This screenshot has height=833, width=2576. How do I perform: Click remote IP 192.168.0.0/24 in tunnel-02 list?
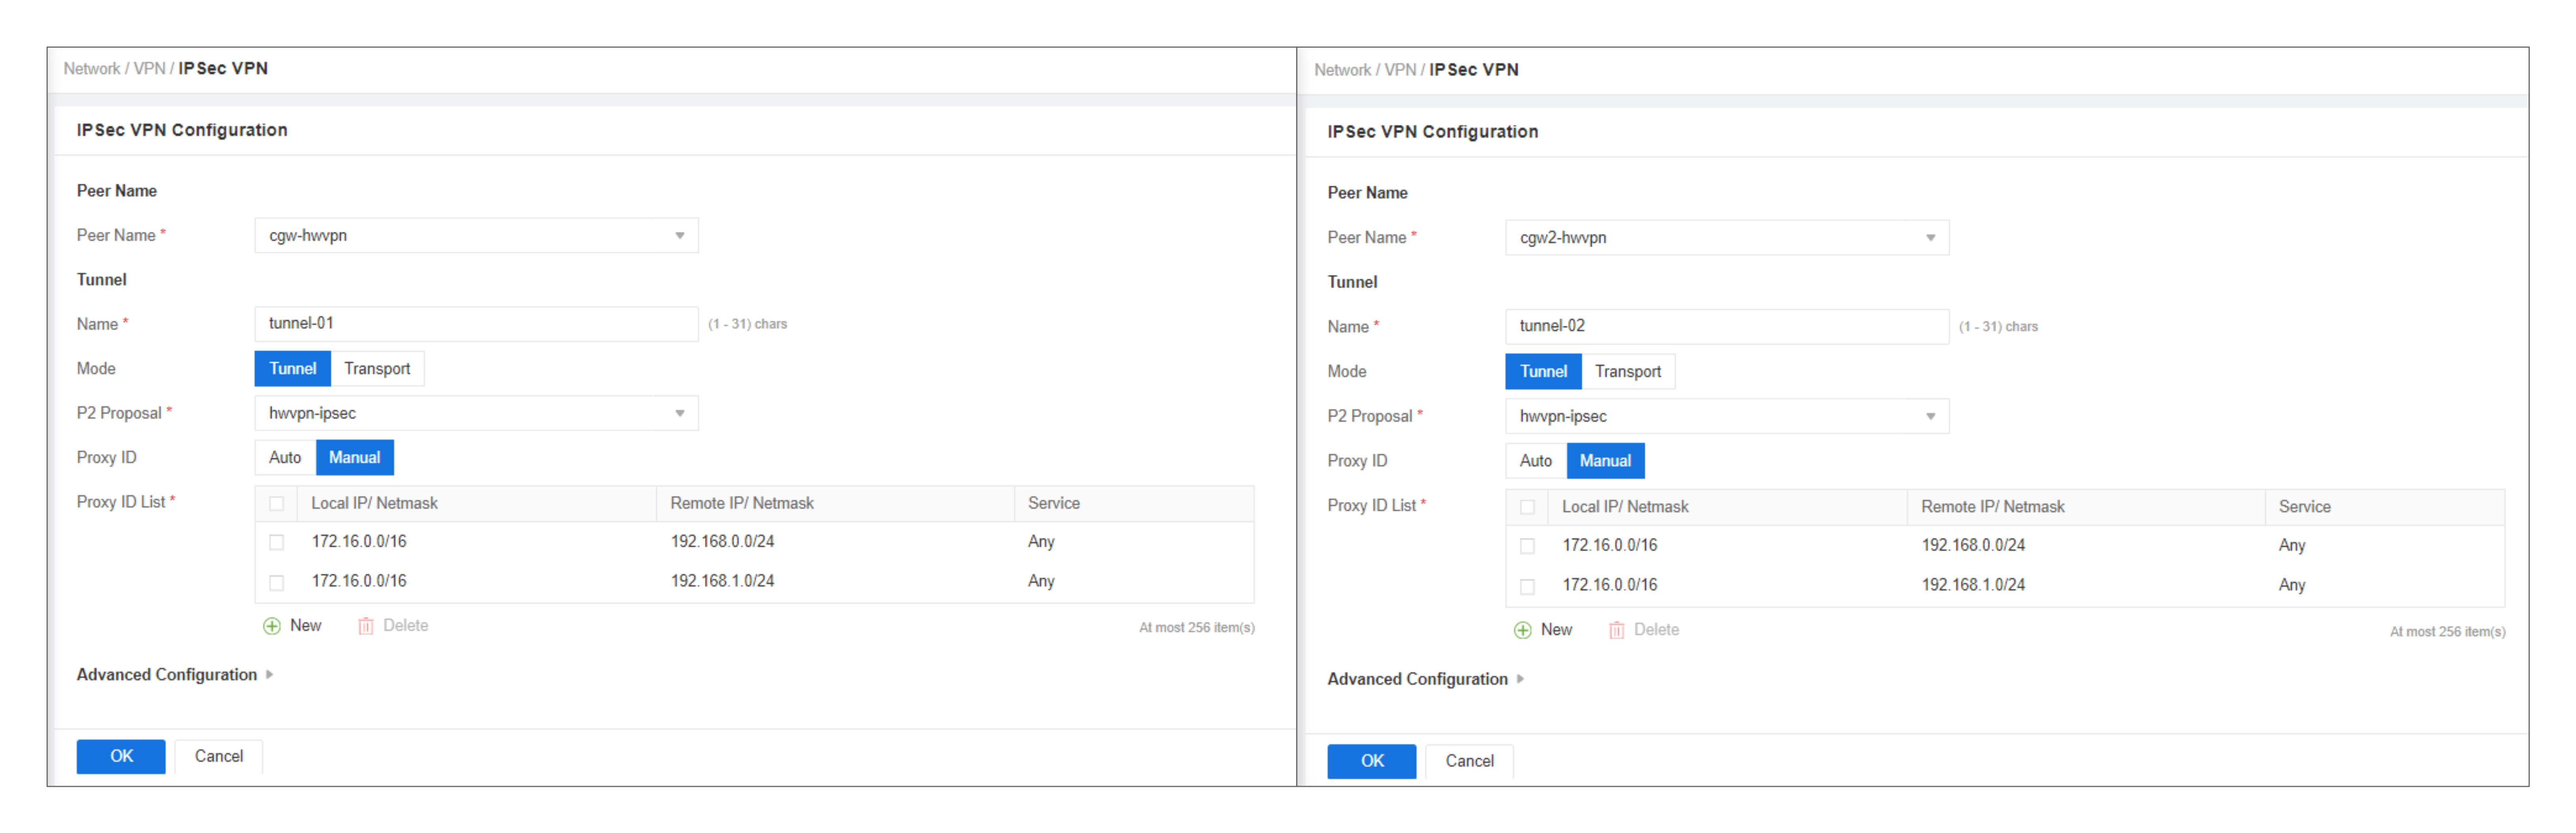[1973, 546]
